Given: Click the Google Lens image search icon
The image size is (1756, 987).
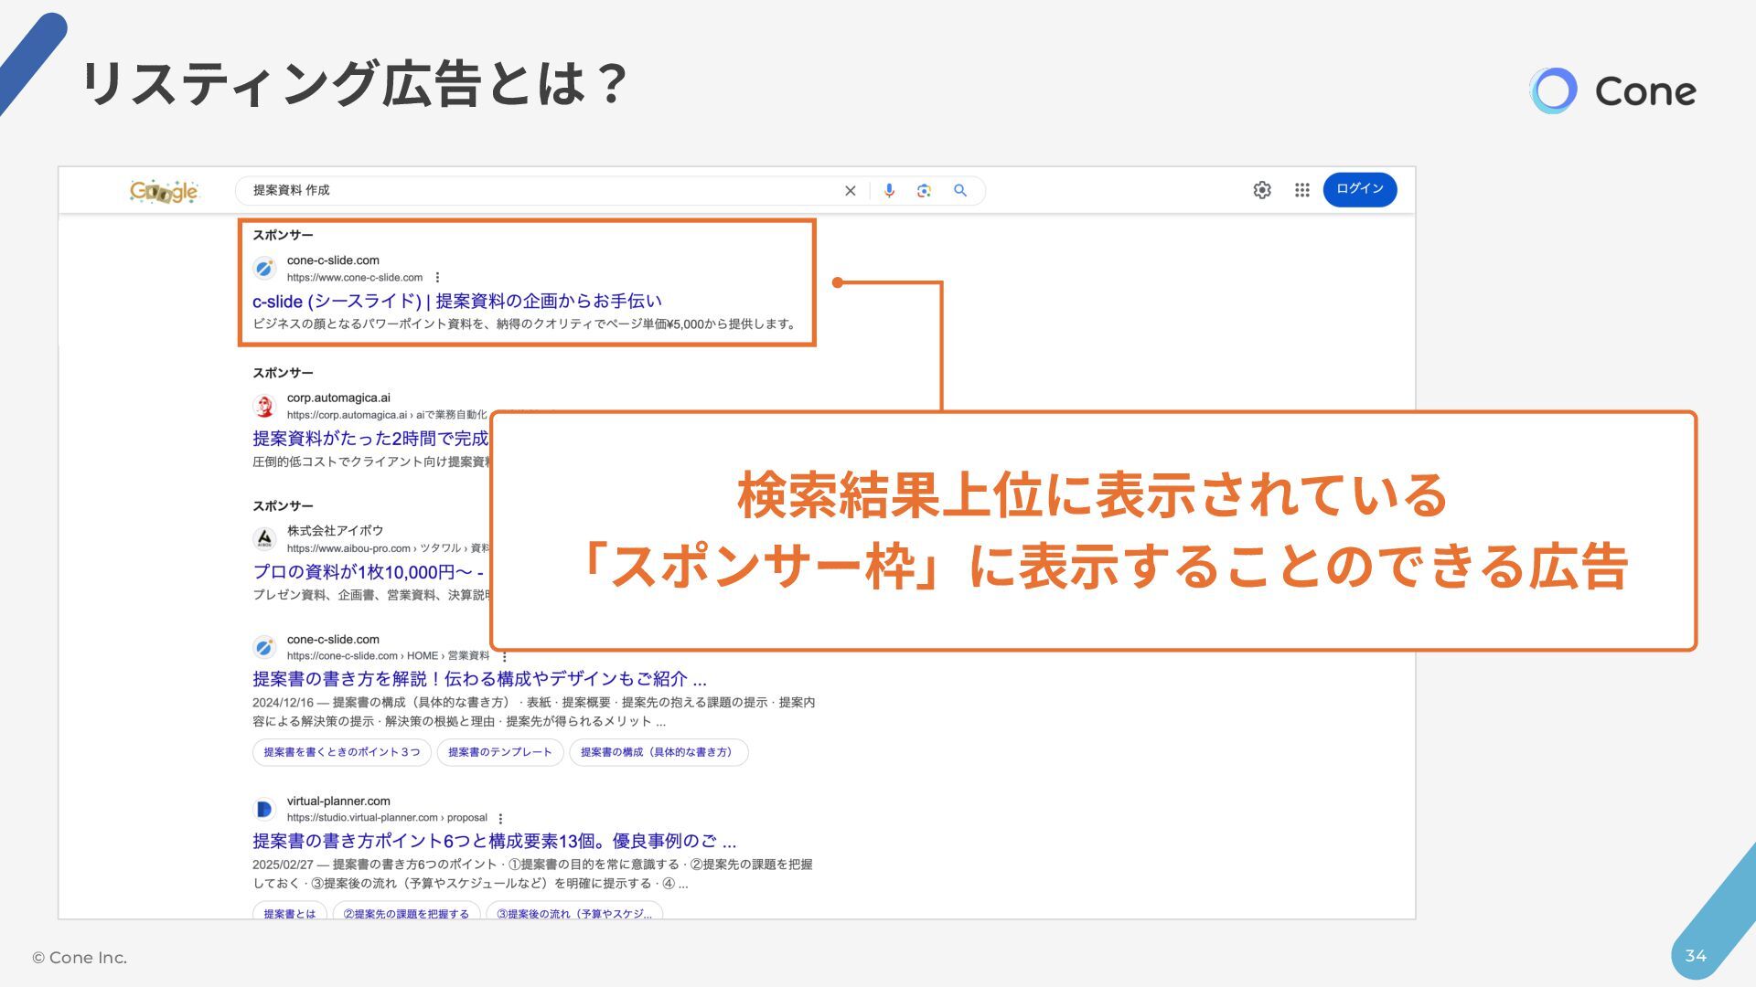Looking at the screenshot, I should [x=924, y=190].
